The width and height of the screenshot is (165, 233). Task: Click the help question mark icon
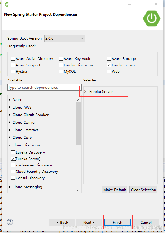pyautogui.click(x=10, y=222)
